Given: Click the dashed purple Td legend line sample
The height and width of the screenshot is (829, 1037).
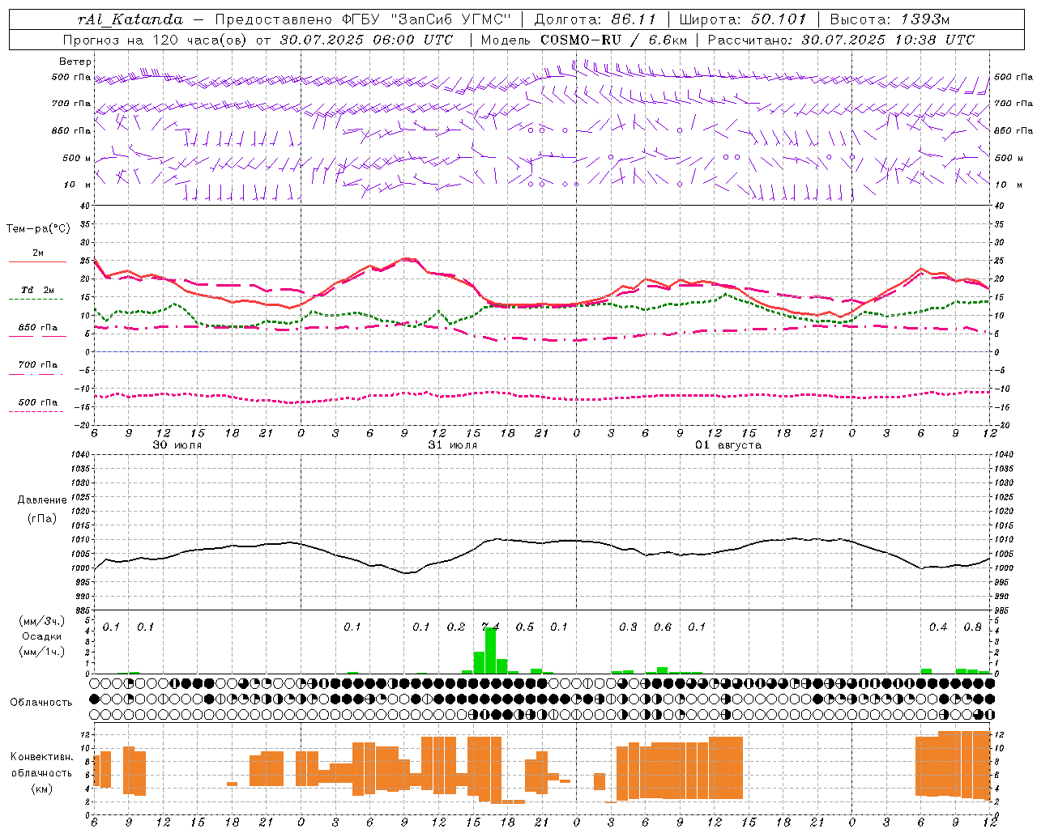Looking at the screenshot, I should 36,300.
